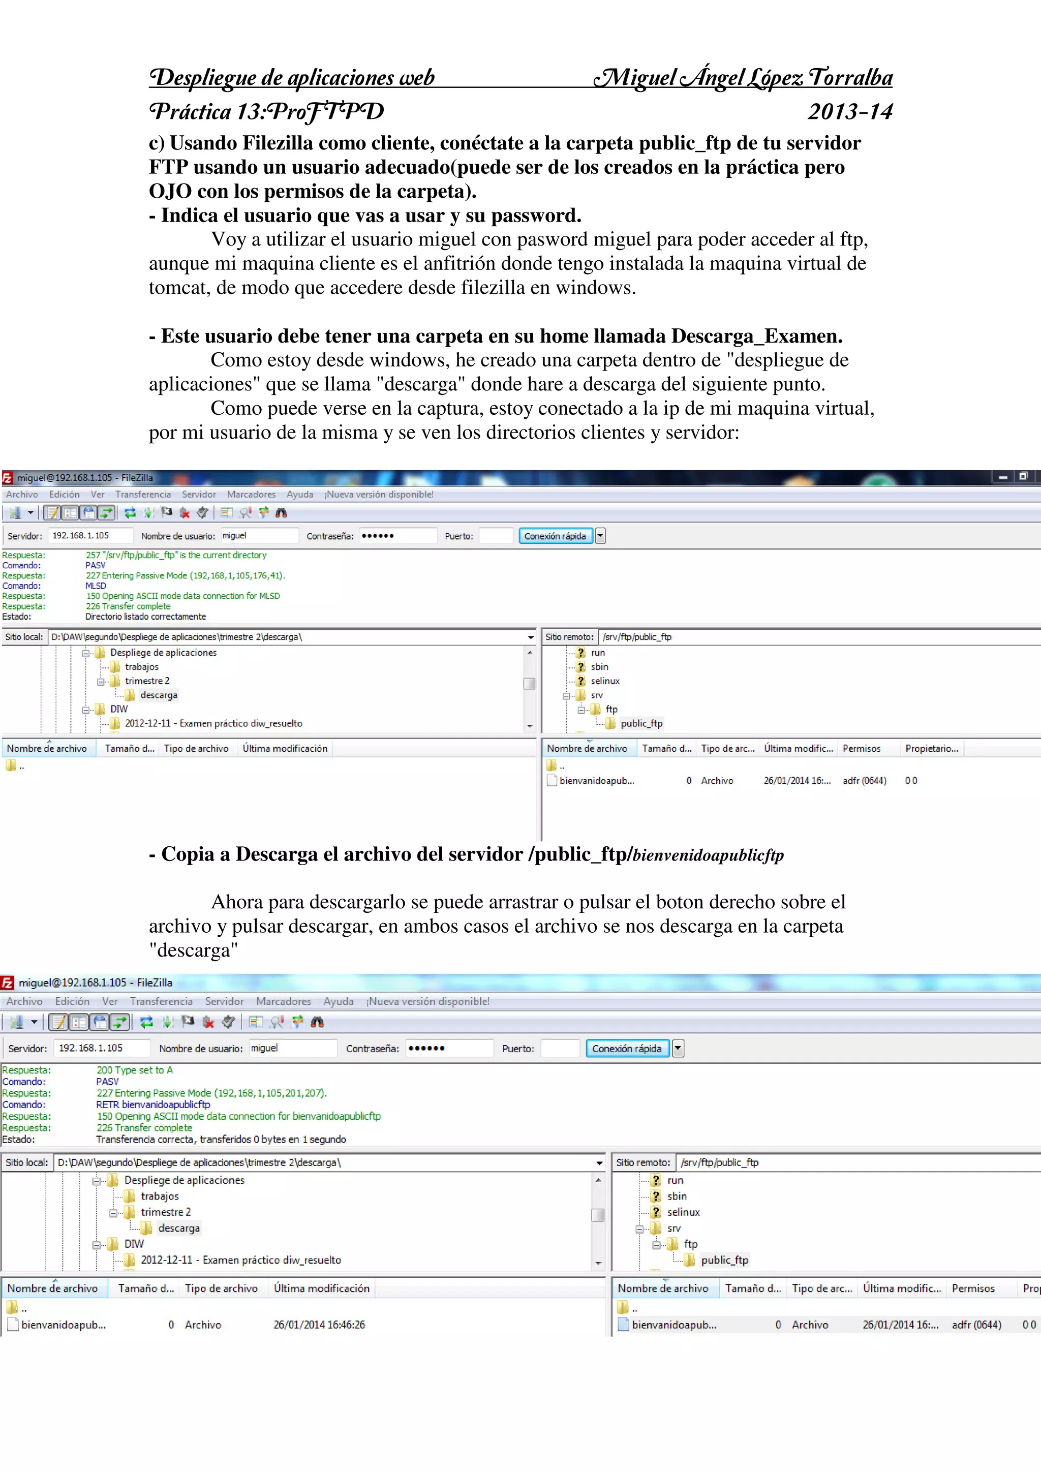Open Ayuda menu in lower FileZilla
The image size is (1041, 1473).
pyautogui.click(x=339, y=1001)
